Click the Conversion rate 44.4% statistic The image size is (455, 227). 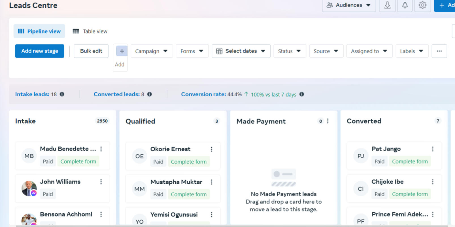[x=211, y=94]
